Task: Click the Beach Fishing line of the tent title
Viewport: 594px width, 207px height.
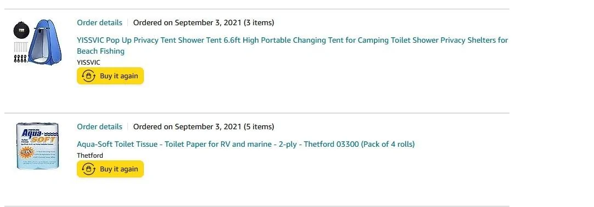Action: 101,51
